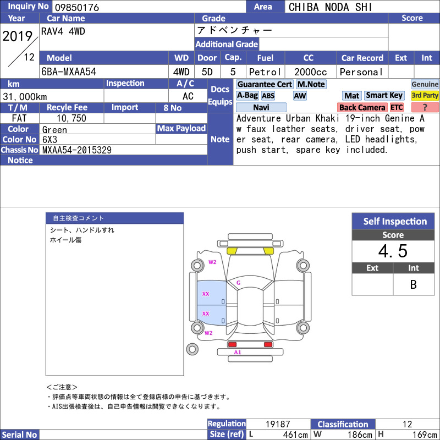Click the Genuine legend badge
The height and width of the screenshot is (440, 440).
(425, 84)
